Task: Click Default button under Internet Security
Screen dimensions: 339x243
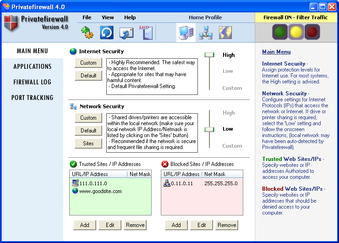Action: 88,76
